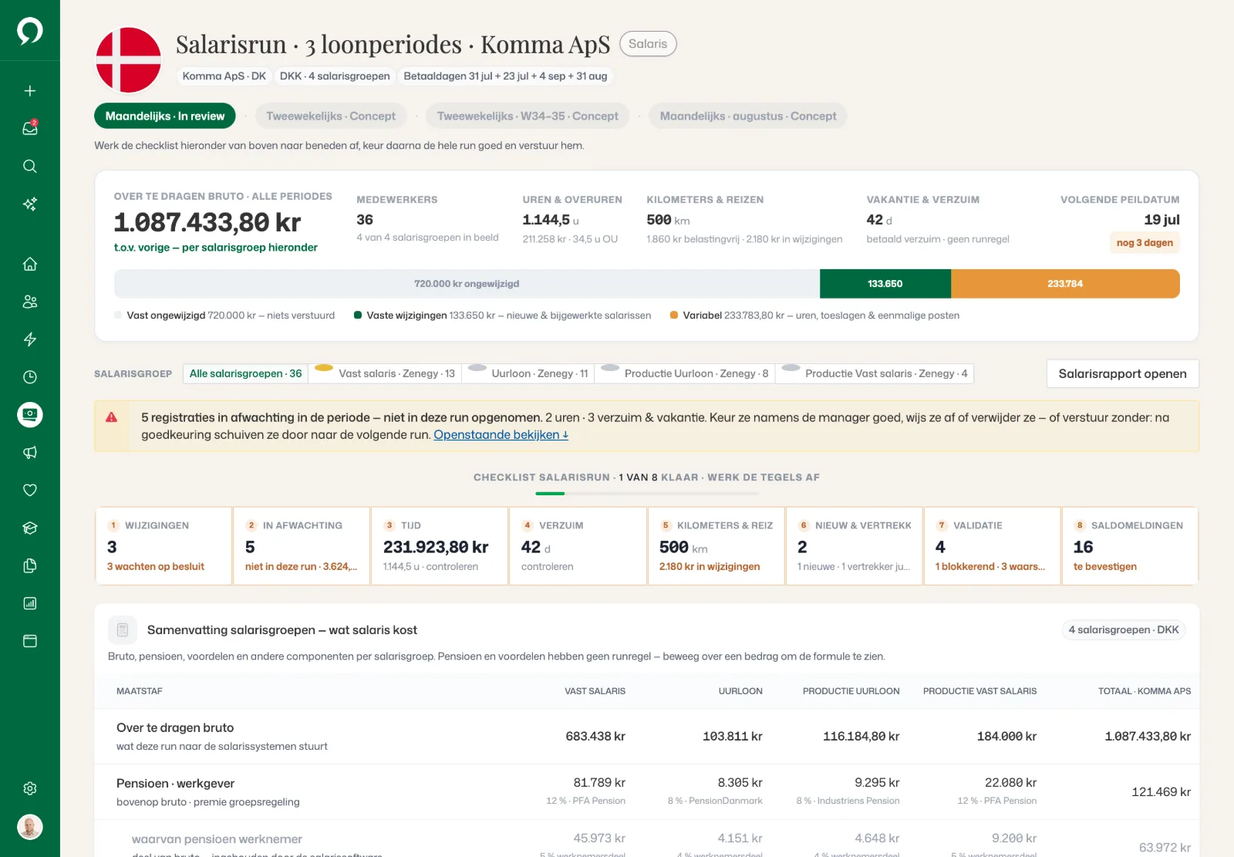Open the Tijd checklist tile
Image resolution: width=1234 pixels, height=857 pixels.
click(440, 545)
